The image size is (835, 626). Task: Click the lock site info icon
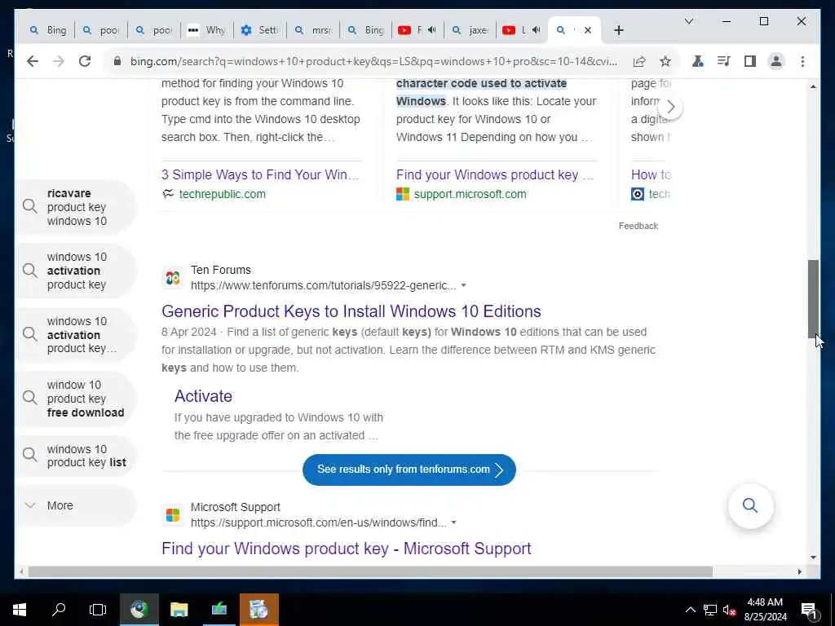(117, 61)
